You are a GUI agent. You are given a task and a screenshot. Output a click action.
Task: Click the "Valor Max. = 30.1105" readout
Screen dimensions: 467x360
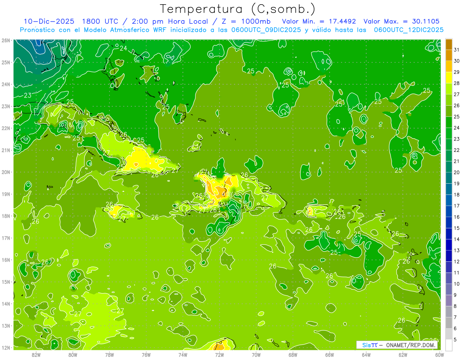click(x=401, y=21)
